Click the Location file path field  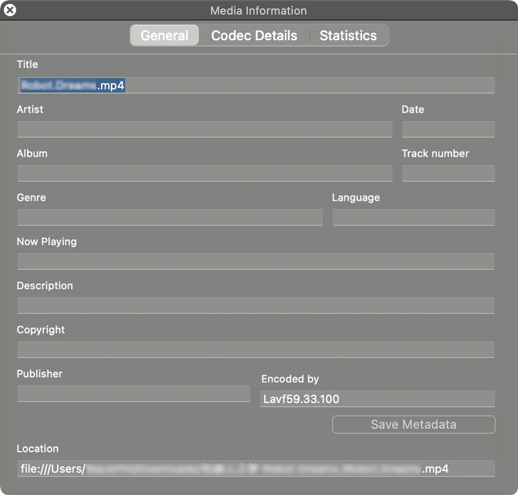click(256, 469)
